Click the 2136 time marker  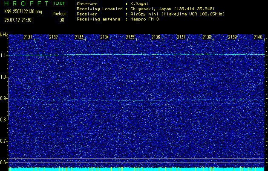tap(156, 37)
